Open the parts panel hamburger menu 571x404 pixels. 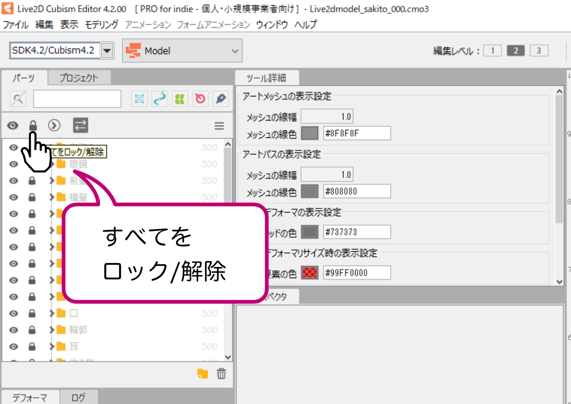(x=219, y=126)
